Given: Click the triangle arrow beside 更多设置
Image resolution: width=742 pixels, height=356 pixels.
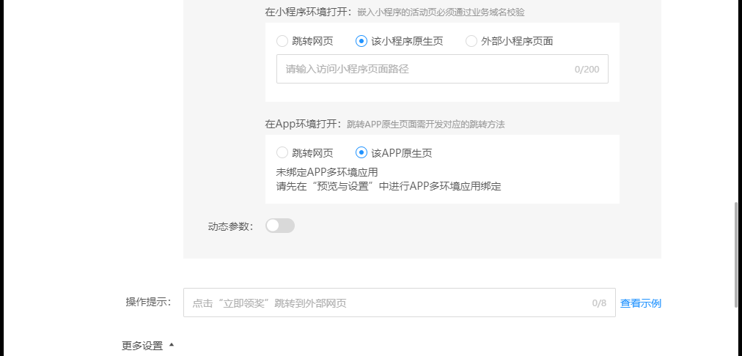Looking at the screenshot, I should (172, 345).
